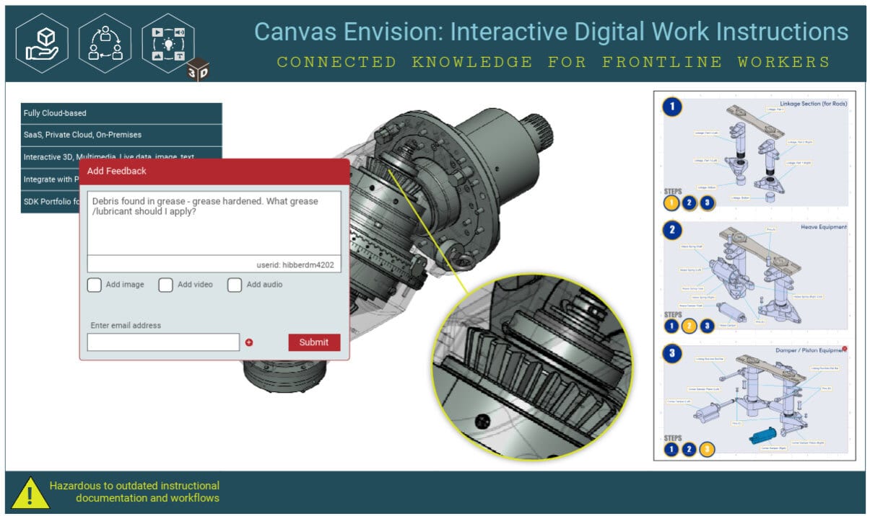The image size is (870, 516).
Task: Click the STEPS label in Damper / Piston panel
Action: pyautogui.click(x=673, y=437)
